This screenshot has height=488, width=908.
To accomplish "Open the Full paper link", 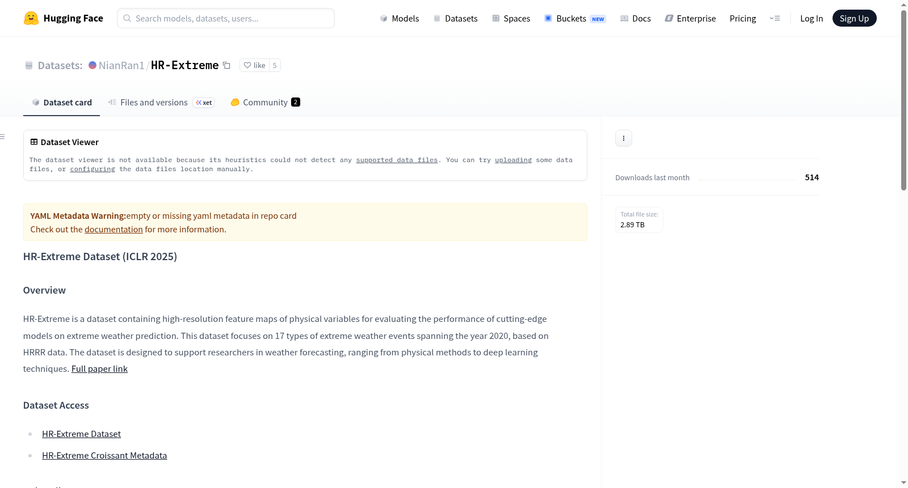I will click(x=99, y=369).
